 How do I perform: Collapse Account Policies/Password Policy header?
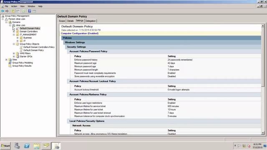pos(164,51)
